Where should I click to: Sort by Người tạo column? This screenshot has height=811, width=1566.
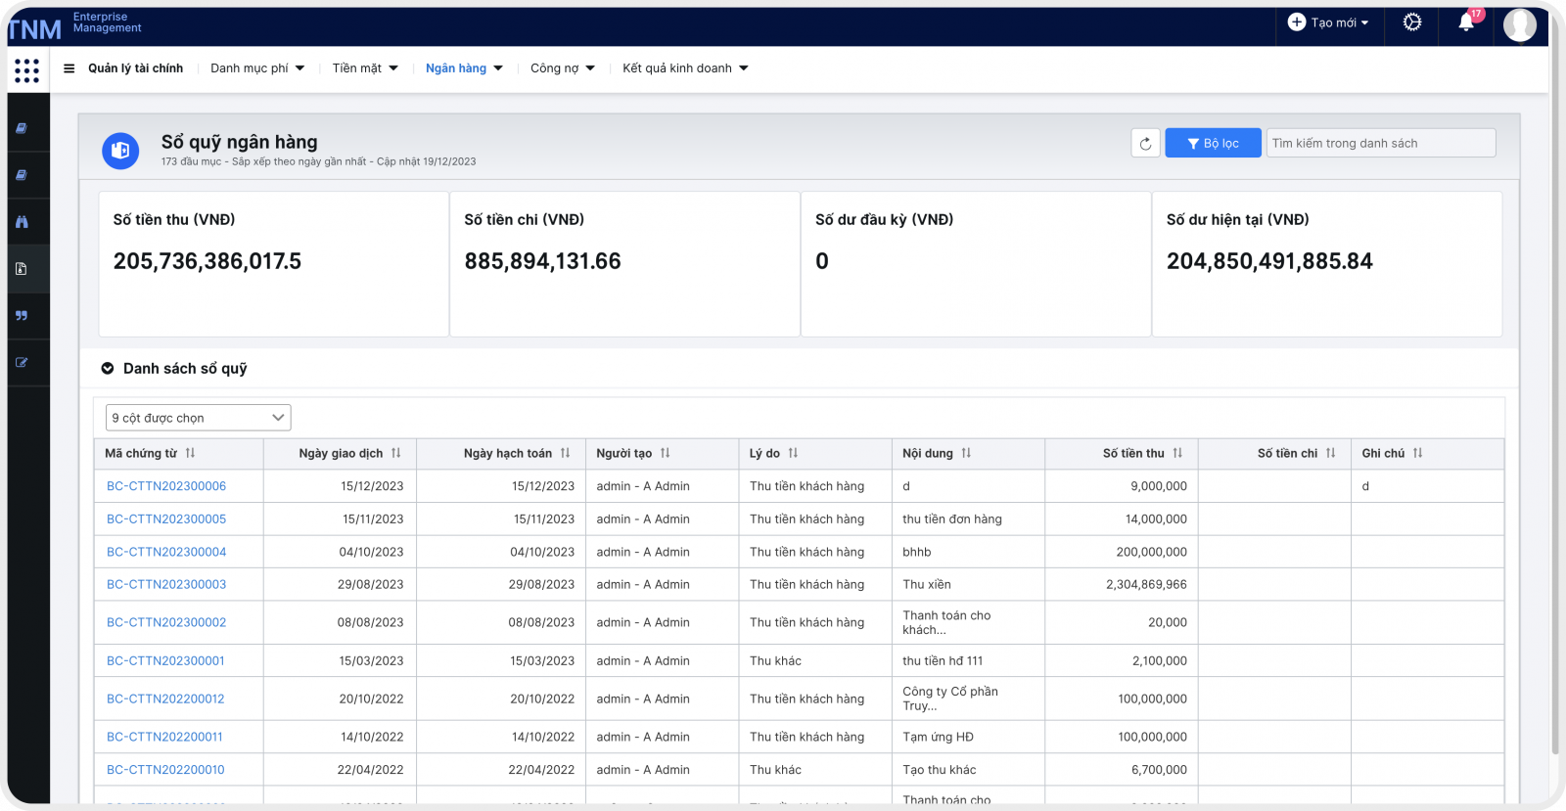[x=665, y=453]
